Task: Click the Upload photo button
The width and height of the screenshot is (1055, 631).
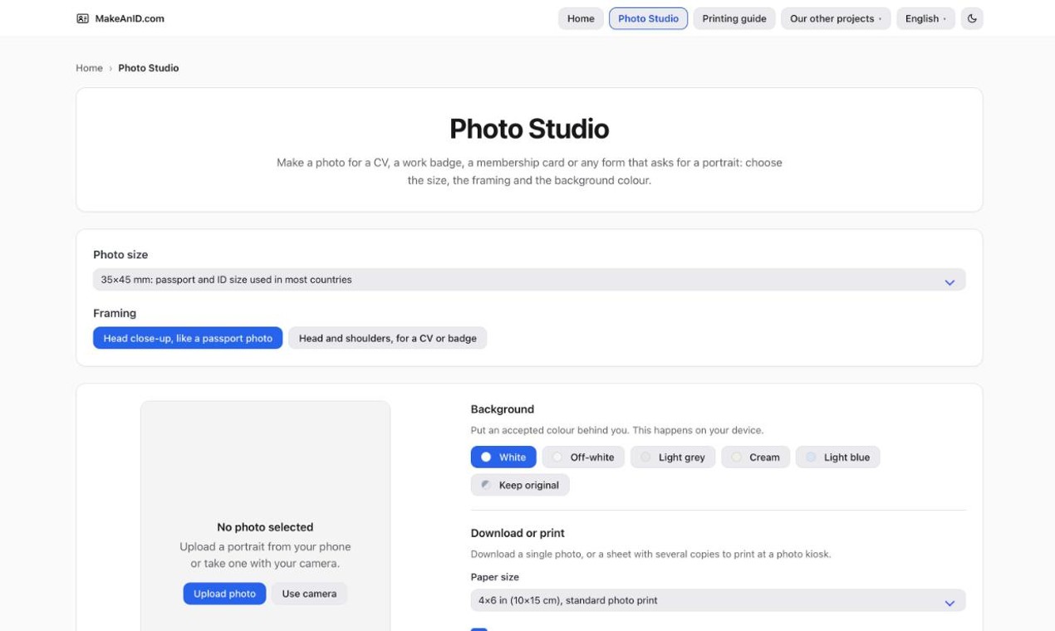Action: pyautogui.click(x=224, y=594)
